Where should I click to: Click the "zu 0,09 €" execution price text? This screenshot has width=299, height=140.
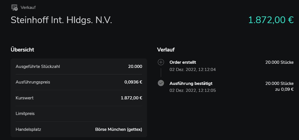pos(284,89)
